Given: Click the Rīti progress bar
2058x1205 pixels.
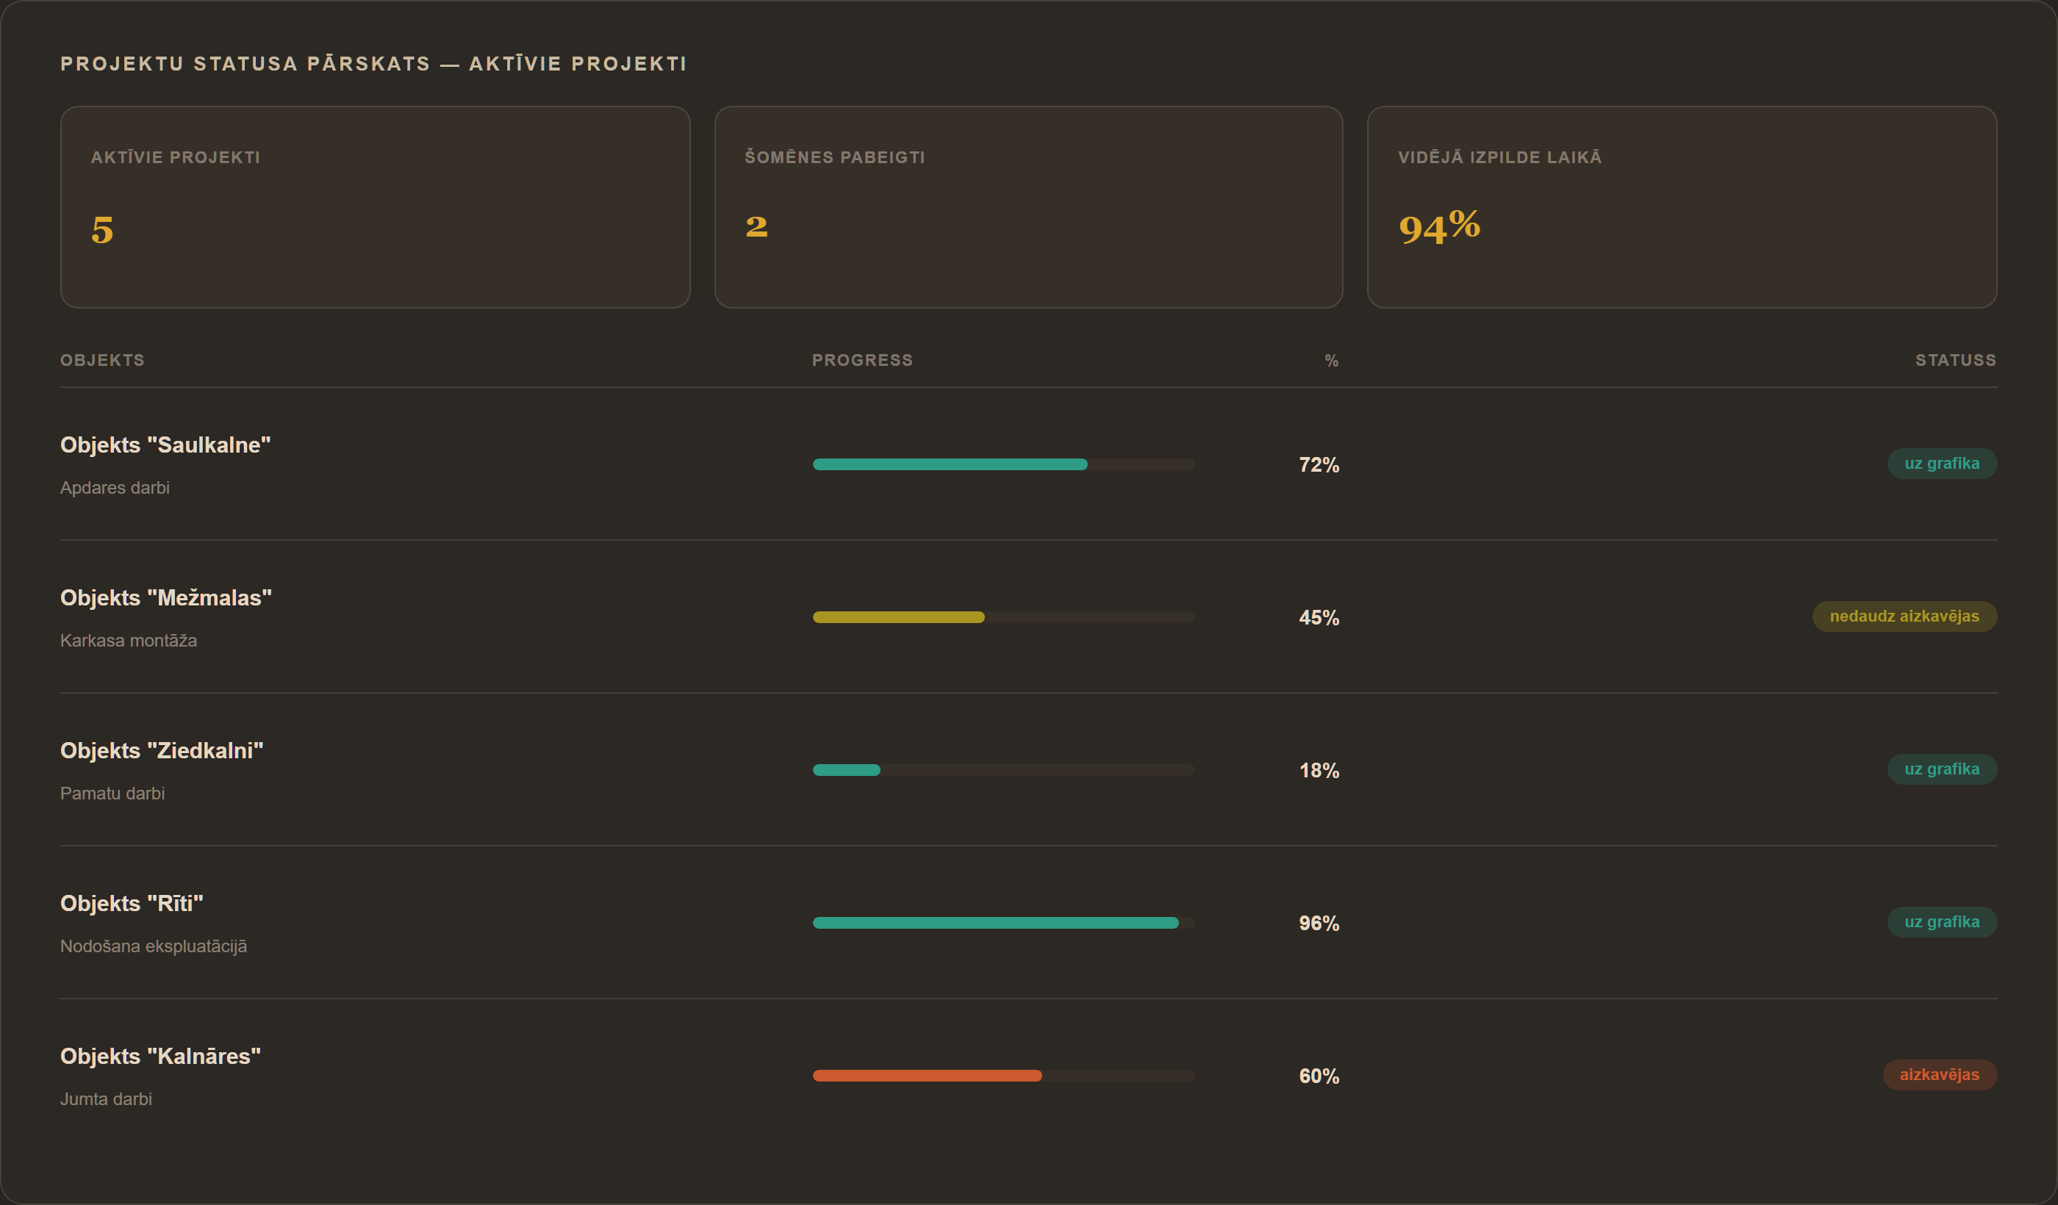Looking at the screenshot, I should pos(1003,923).
